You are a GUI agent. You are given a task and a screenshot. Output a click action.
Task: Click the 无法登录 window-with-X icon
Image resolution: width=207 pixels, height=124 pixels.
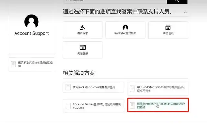click(82, 47)
